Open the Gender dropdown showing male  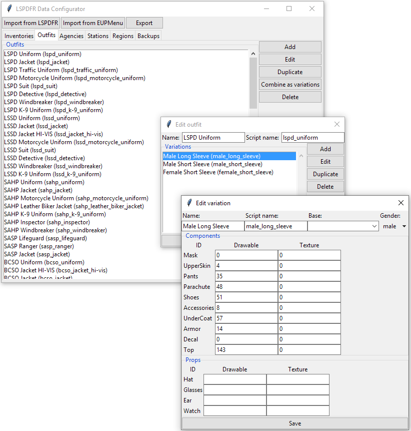coord(394,226)
